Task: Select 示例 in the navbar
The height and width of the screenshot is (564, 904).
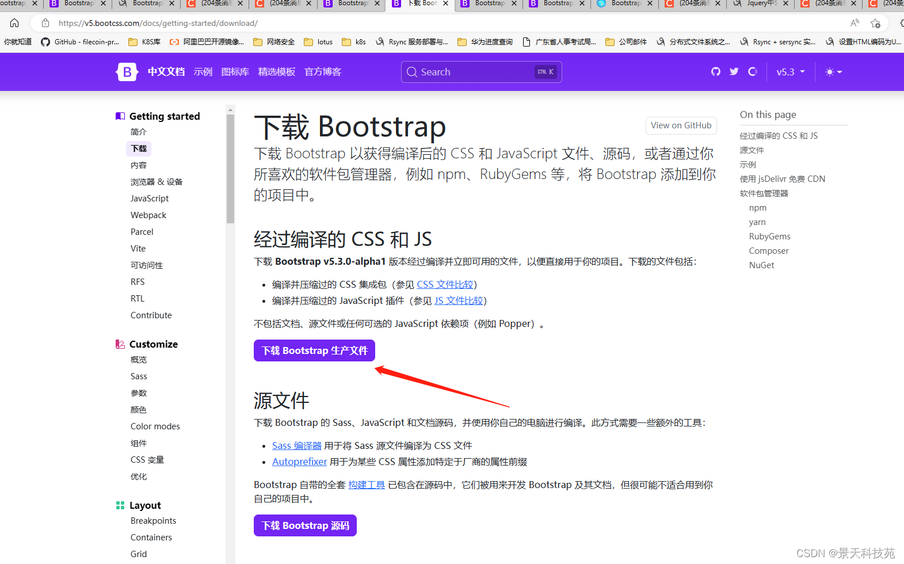Action: tap(203, 72)
